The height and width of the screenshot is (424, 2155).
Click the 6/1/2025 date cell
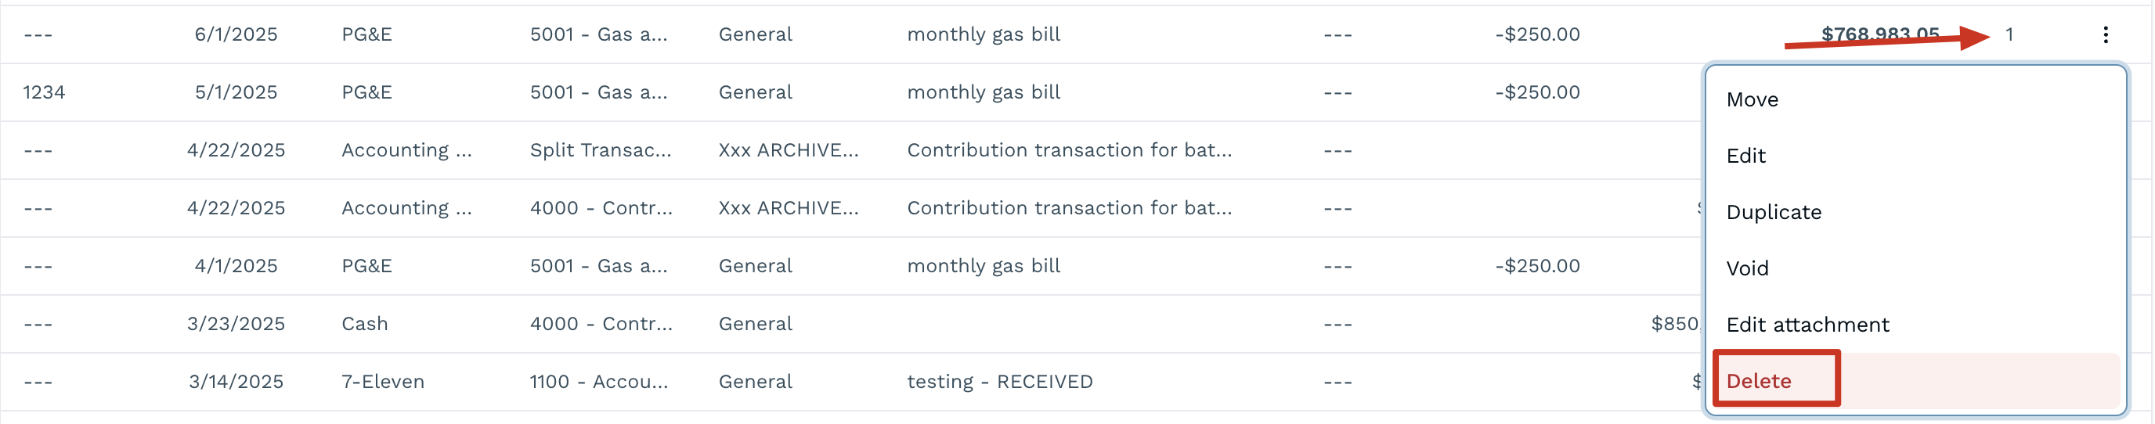(236, 34)
